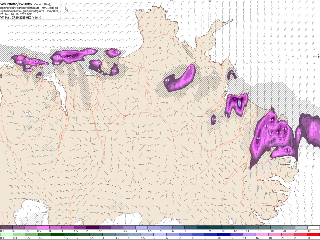Image resolution: width=320 pixels, height=240 pixels.
Task: Click the pale gray snow swatch between 25 and 30
Action: (301, 227)
